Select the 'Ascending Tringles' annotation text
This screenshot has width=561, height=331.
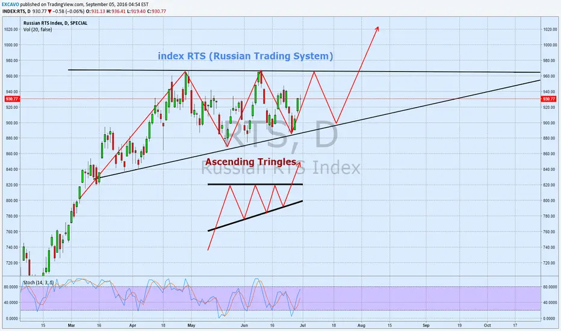[251, 162]
